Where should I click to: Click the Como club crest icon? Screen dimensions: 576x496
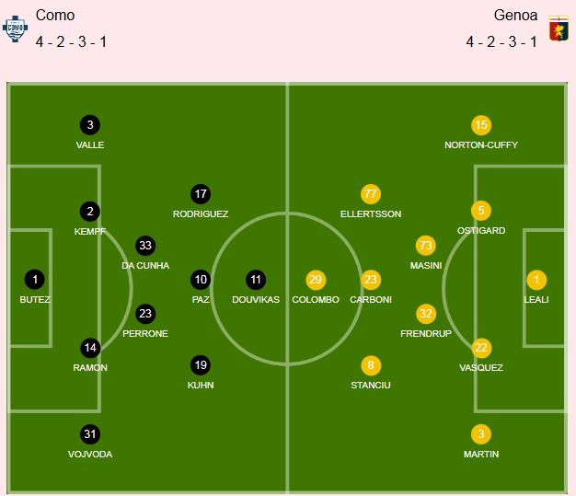click(x=15, y=29)
